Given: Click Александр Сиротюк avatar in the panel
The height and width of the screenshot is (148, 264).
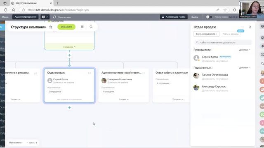Looking at the screenshot, I should 196,88.
